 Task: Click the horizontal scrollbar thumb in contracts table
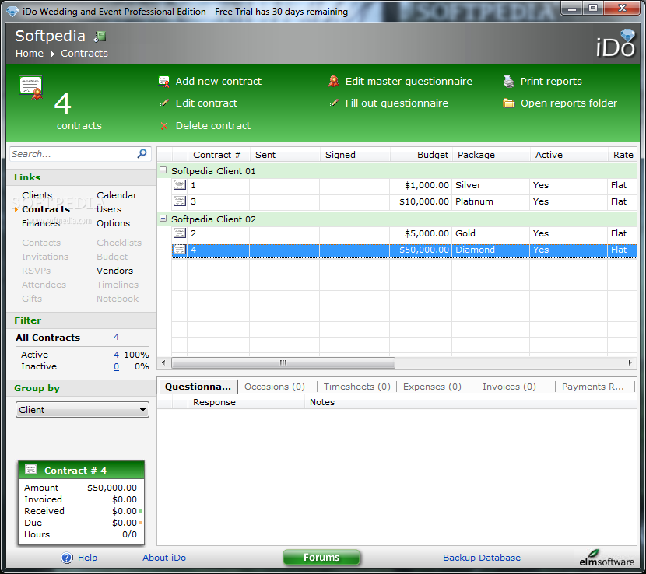283,362
